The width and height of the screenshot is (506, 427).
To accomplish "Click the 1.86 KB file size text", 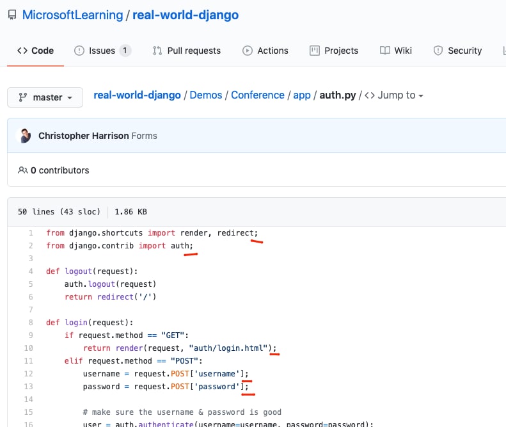I will (x=130, y=211).
